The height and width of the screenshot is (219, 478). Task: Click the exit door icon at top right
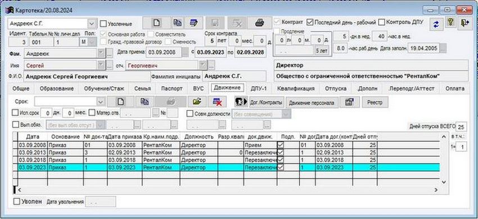point(465,23)
